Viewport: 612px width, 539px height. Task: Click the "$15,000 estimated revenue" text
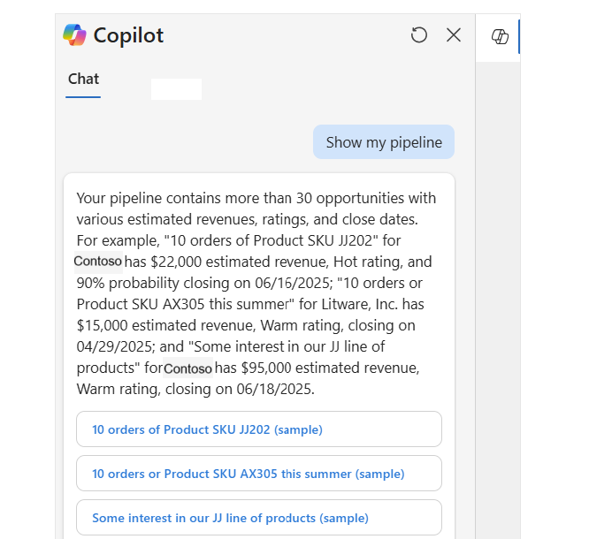tap(166, 325)
